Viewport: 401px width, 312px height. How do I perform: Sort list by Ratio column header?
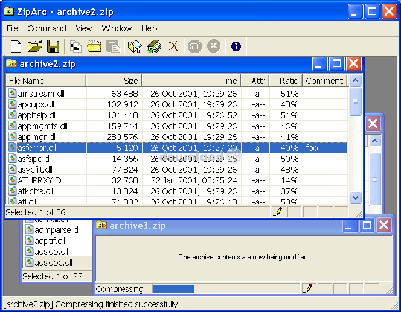(x=285, y=81)
